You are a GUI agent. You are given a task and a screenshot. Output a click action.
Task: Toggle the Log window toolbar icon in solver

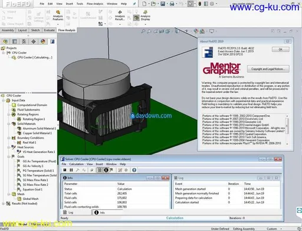click(x=100, y=170)
